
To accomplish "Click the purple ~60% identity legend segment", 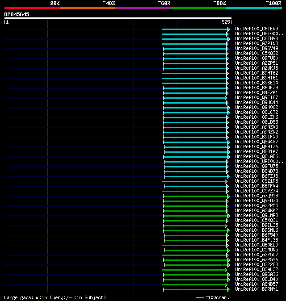I will (143, 8).
